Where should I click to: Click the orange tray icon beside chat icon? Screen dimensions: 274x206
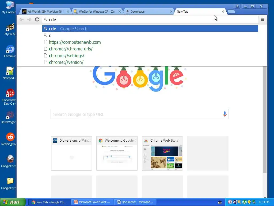coord(239,202)
